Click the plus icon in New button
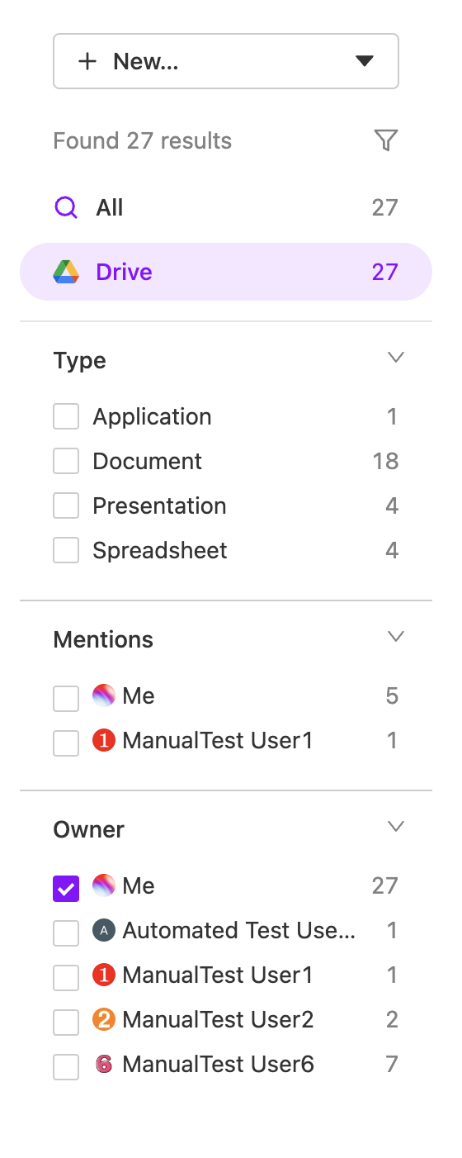Screen dimensions: 462x1158 [87, 61]
